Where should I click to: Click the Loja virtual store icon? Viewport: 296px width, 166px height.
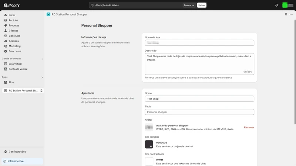(x=6, y=64)
